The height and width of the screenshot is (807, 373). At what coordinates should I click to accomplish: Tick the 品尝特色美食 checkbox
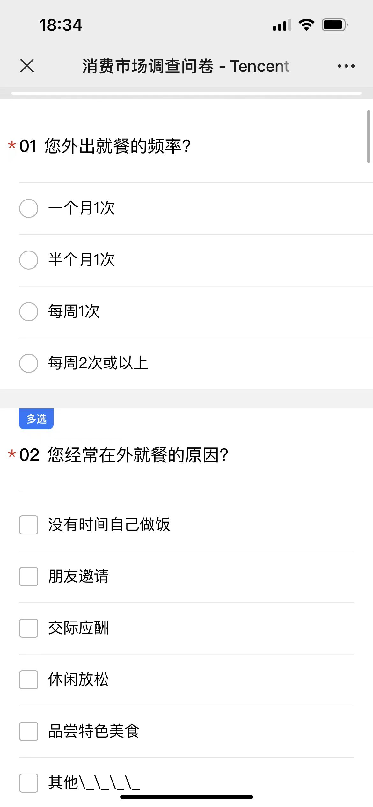point(29,731)
